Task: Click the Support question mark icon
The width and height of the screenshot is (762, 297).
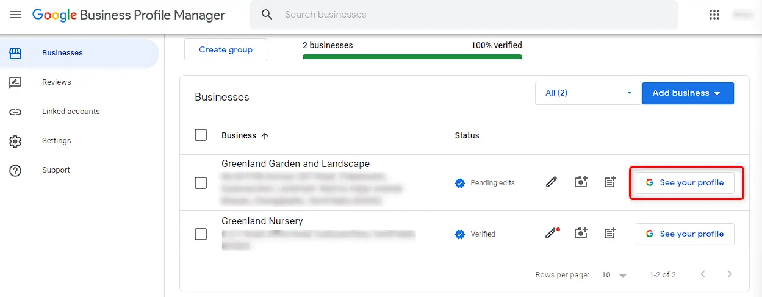Action: pyautogui.click(x=15, y=170)
